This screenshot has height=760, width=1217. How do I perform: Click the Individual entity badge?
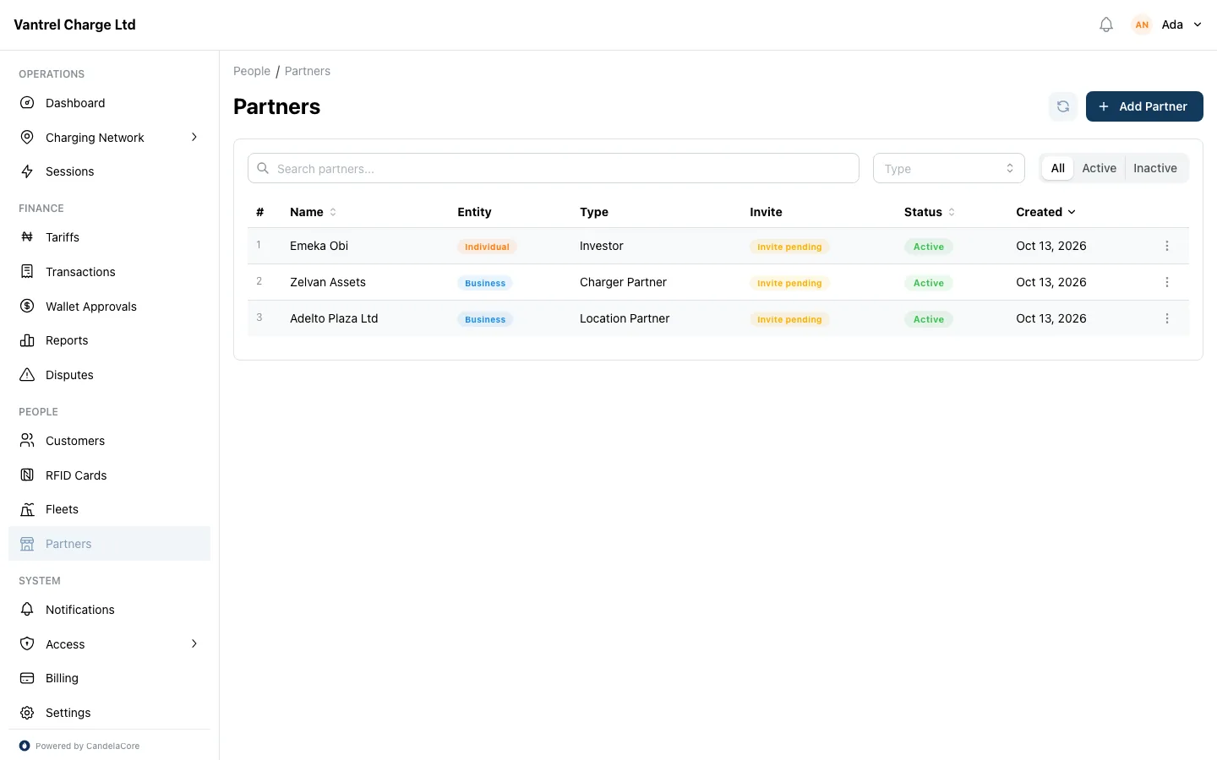point(487,247)
